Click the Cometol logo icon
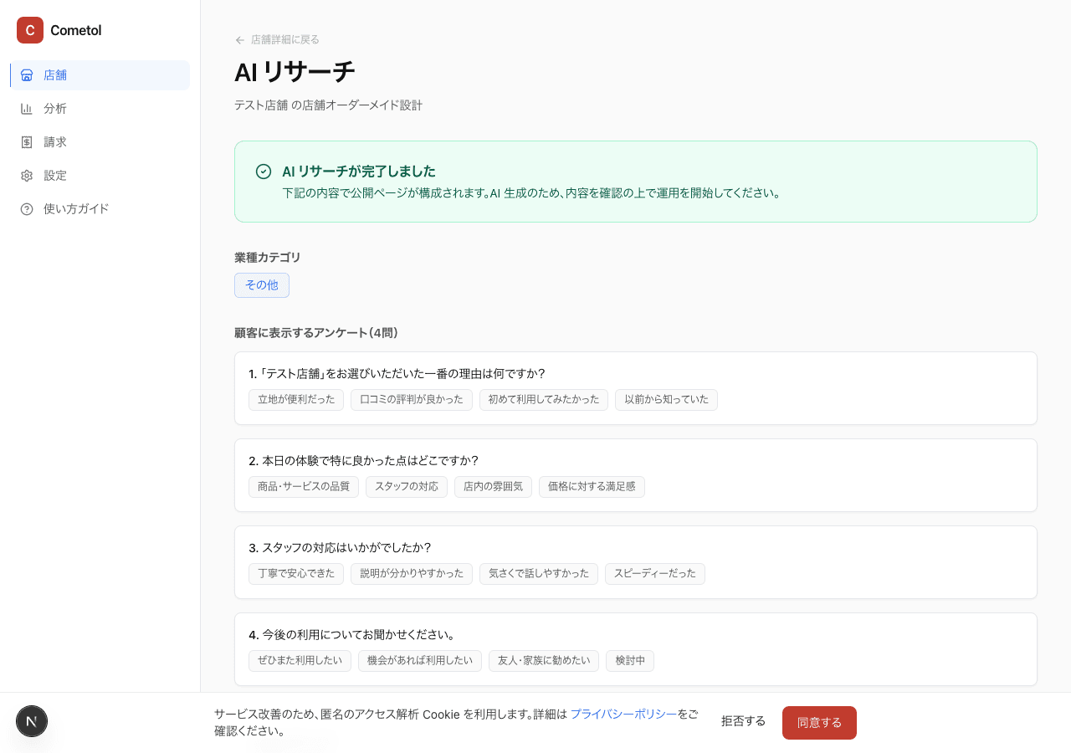 [x=30, y=30]
